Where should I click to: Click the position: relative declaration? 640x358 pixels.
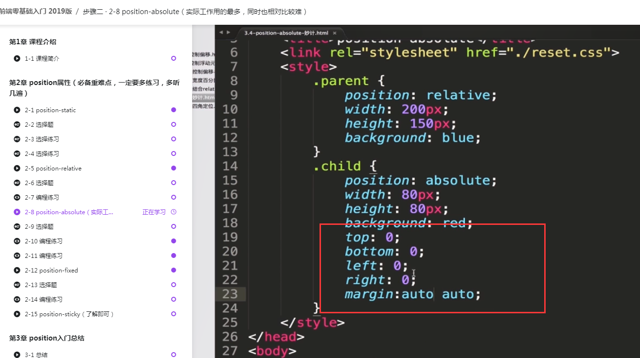[x=421, y=95]
